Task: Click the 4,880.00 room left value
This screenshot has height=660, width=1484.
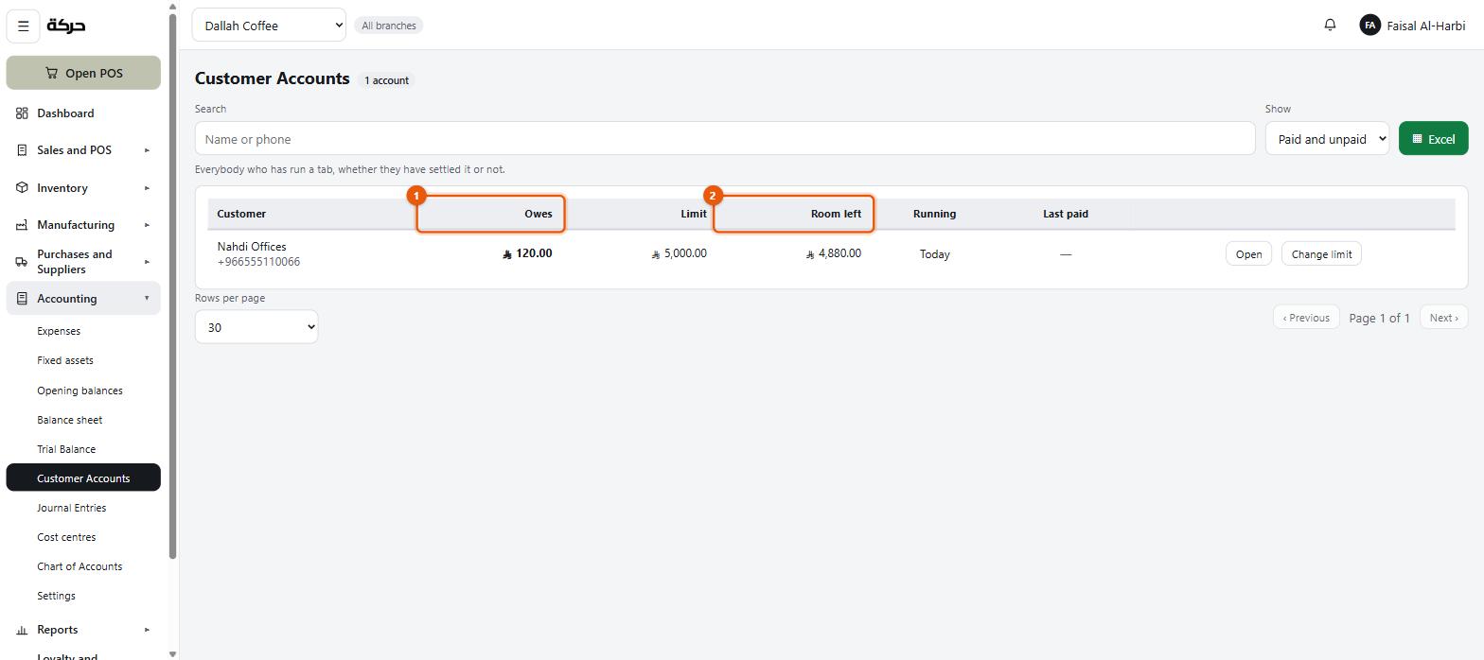Action: pos(834,253)
